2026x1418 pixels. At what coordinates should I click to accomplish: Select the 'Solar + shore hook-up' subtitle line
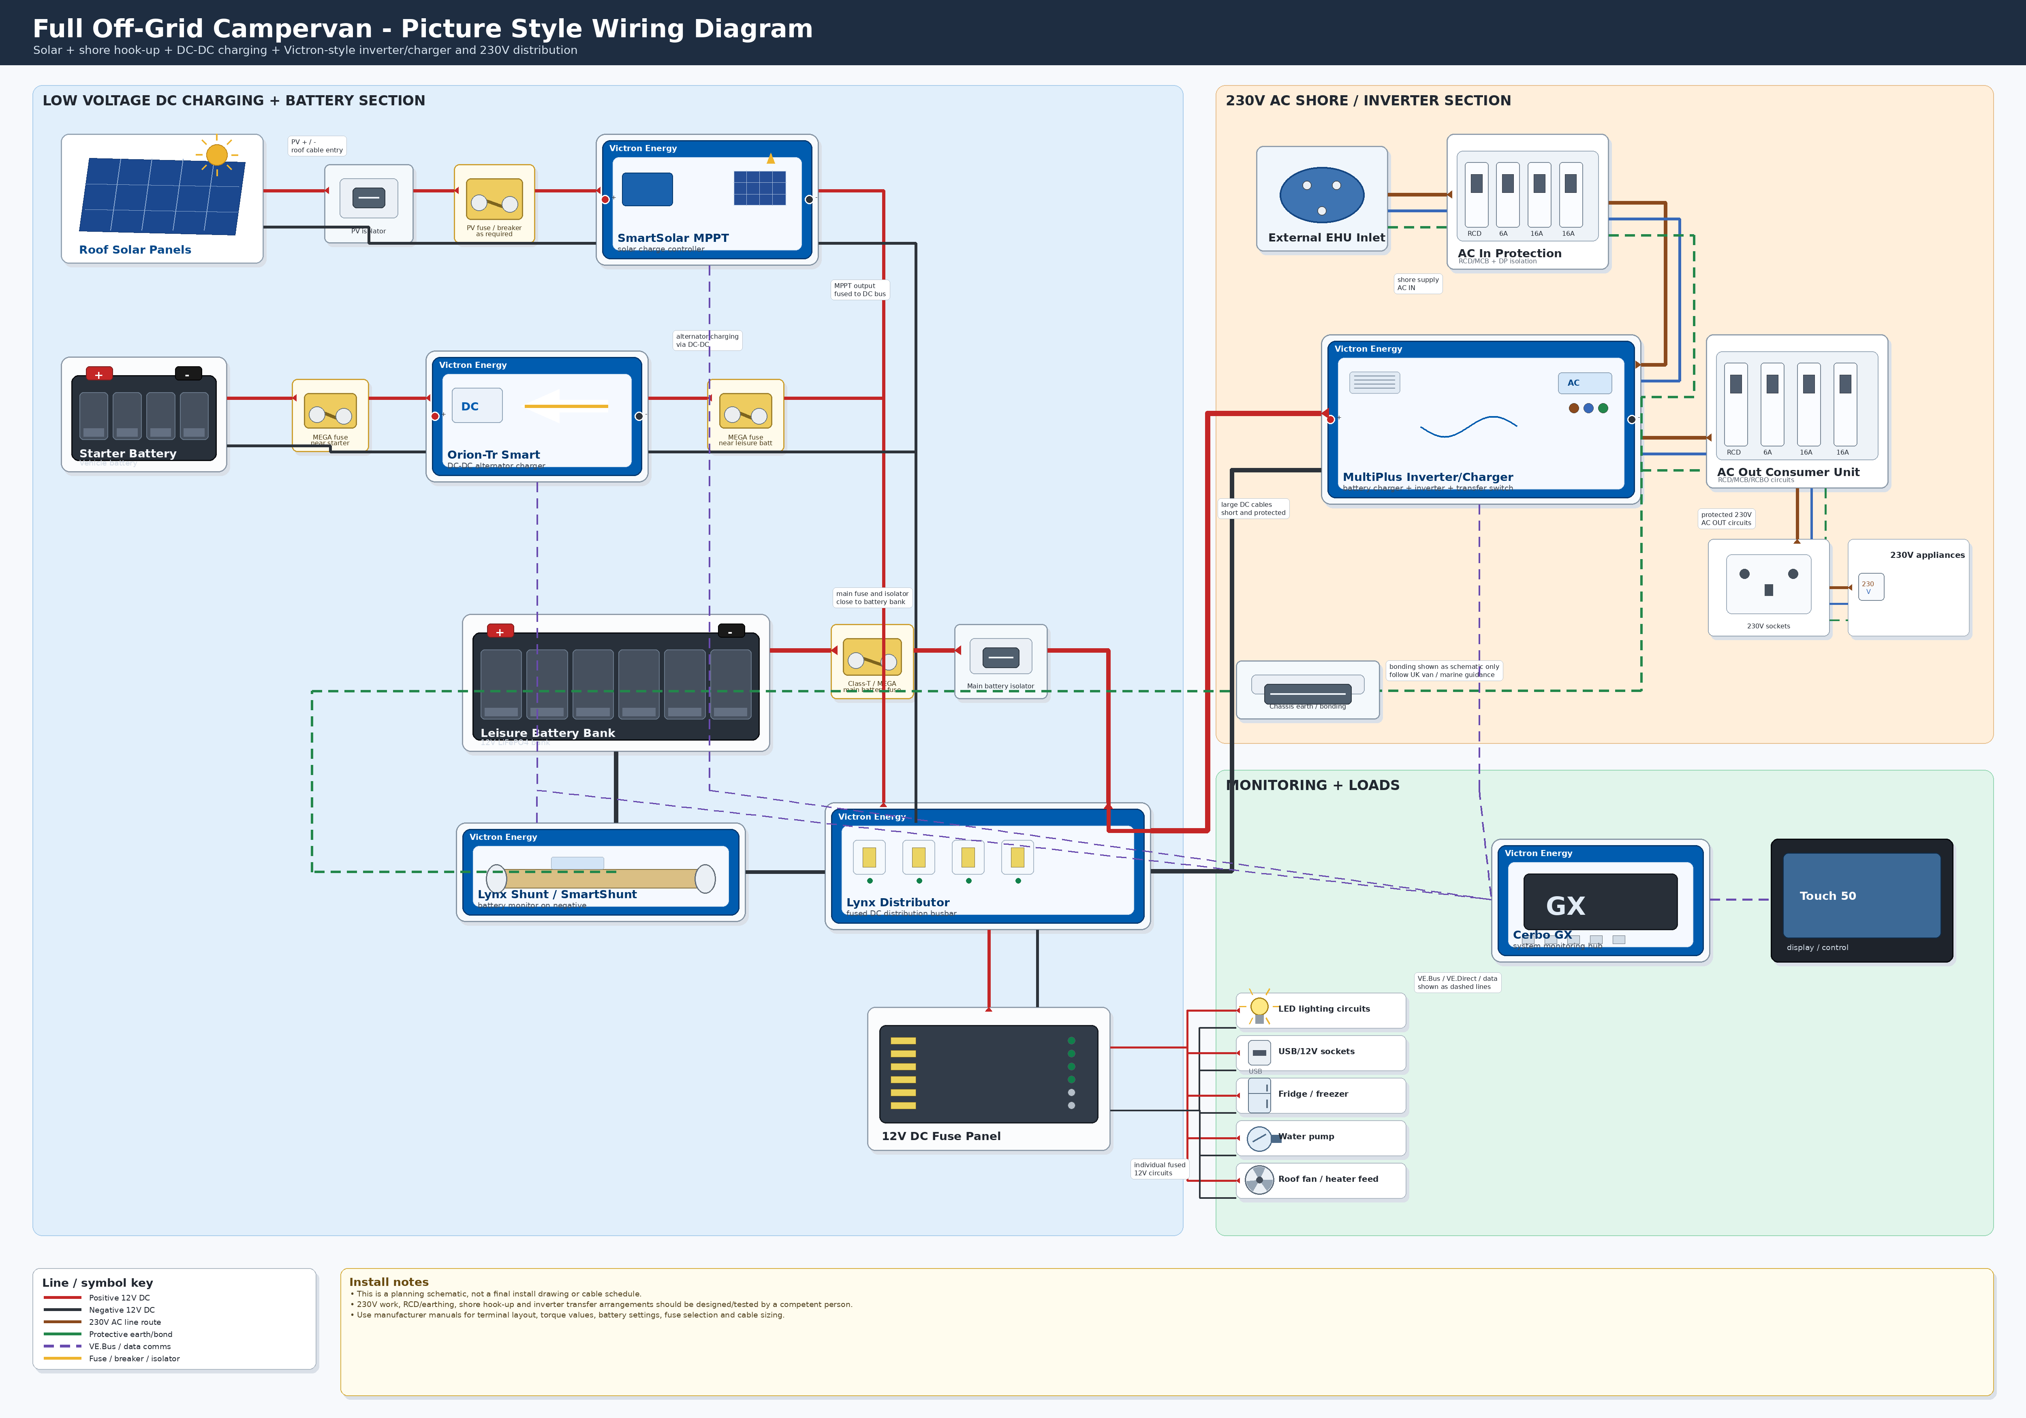coord(305,50)
